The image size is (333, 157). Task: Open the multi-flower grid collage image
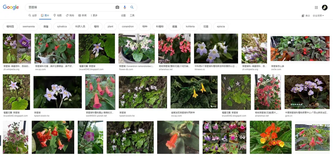[x=224, y=137]
